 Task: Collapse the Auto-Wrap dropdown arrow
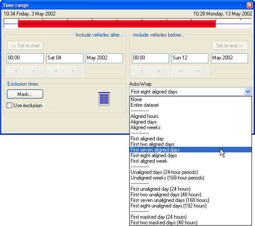coord(248,92)
